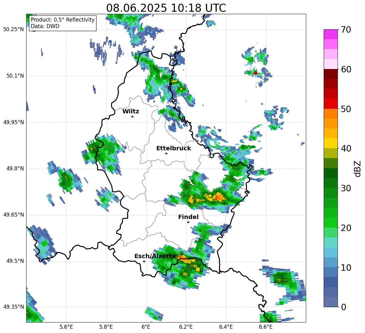Viewport: 365px width, 333px height.
Task: Click the 50.25°N latitude label
Action: 14,30
